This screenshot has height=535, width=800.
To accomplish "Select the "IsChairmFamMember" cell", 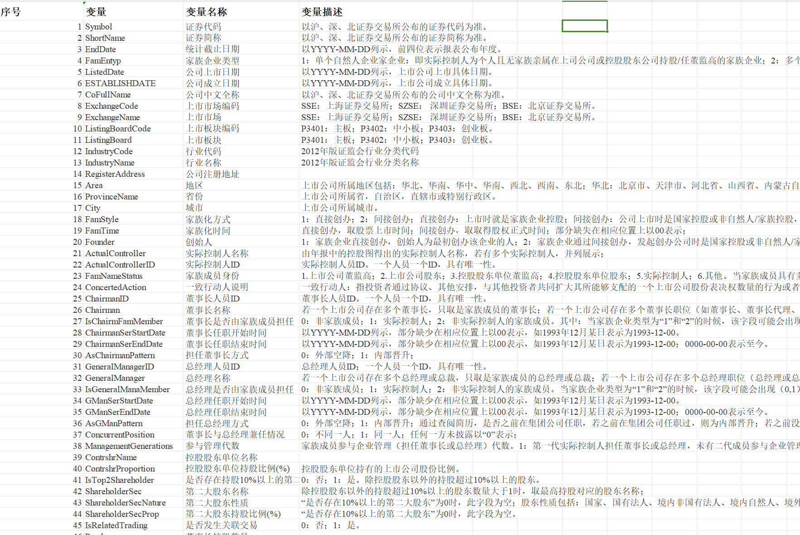I will point(124,321).
